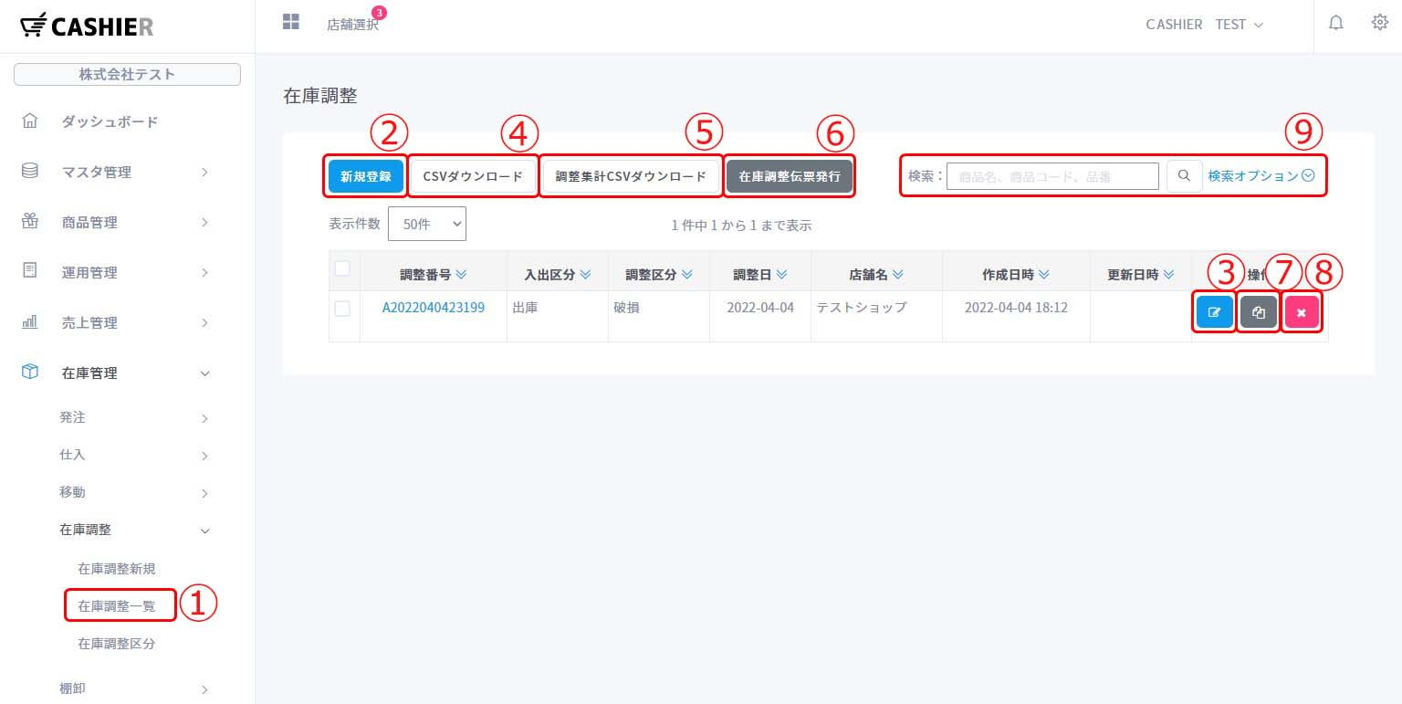Collapse the 在庫調整 submenu chevron
The height and width of the screenshot is (704, 1402).
pos(204,531)
